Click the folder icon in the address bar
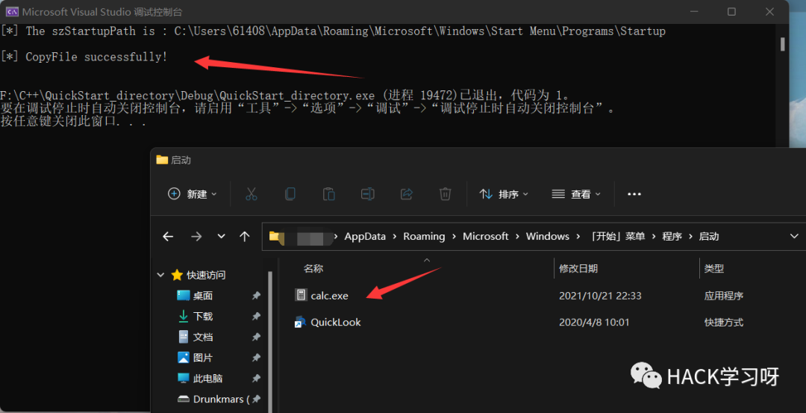This screenshot has width=806, height=413. click(275, 237)
